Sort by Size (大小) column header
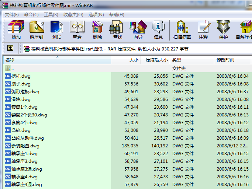This screenshot has width=252, height=189. click(126, 60)
